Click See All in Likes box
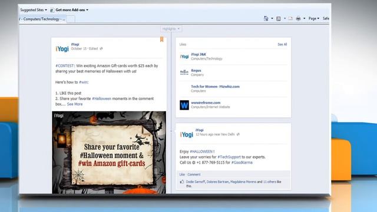Viewport: 377px width, 212px height. pyautogui.click(x=282, y=45)
